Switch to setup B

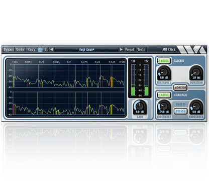(46, 49)
